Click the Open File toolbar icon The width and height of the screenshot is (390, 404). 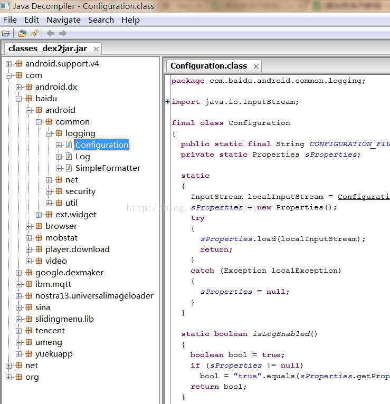coord(6,33)
